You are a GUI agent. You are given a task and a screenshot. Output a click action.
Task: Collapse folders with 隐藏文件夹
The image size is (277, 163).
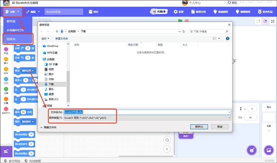pyautogui.click(x=48, y=127)
